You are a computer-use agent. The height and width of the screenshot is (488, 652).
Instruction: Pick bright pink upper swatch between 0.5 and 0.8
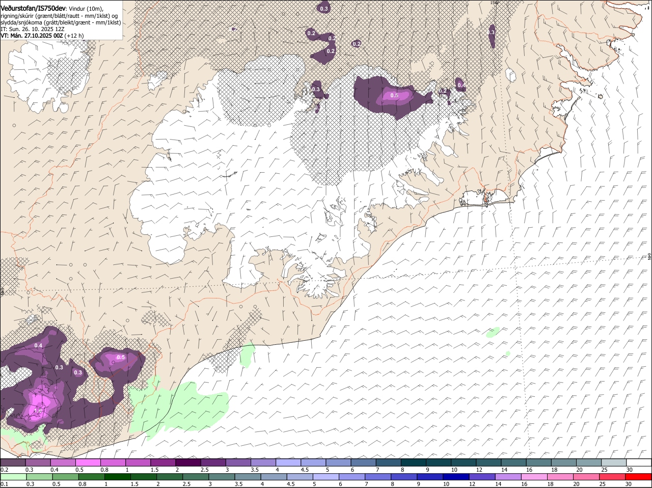point(88,463)
